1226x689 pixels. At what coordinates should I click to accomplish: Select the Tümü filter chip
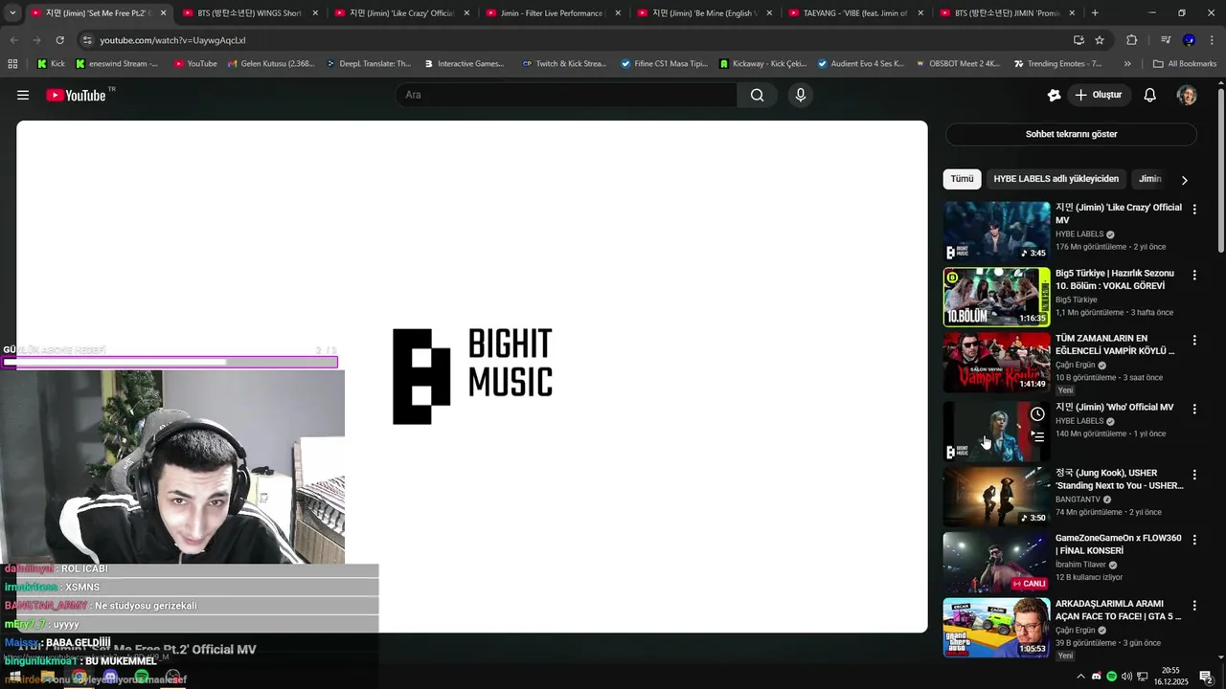[962, 179]
